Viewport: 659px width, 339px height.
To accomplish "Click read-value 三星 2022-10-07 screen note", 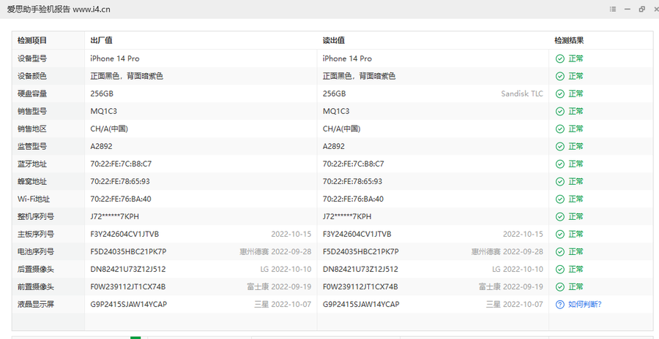I will [515, 304].
